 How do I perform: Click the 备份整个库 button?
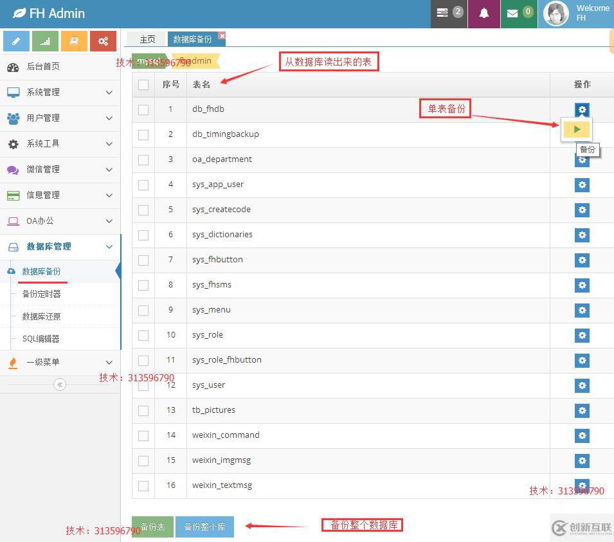(x=204, y=526)
